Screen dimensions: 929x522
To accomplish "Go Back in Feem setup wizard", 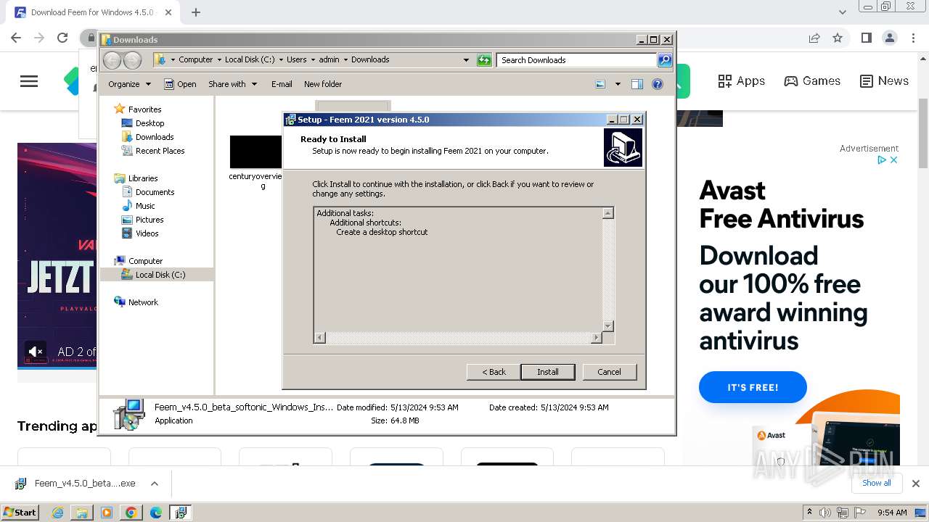I will point(494,372).
